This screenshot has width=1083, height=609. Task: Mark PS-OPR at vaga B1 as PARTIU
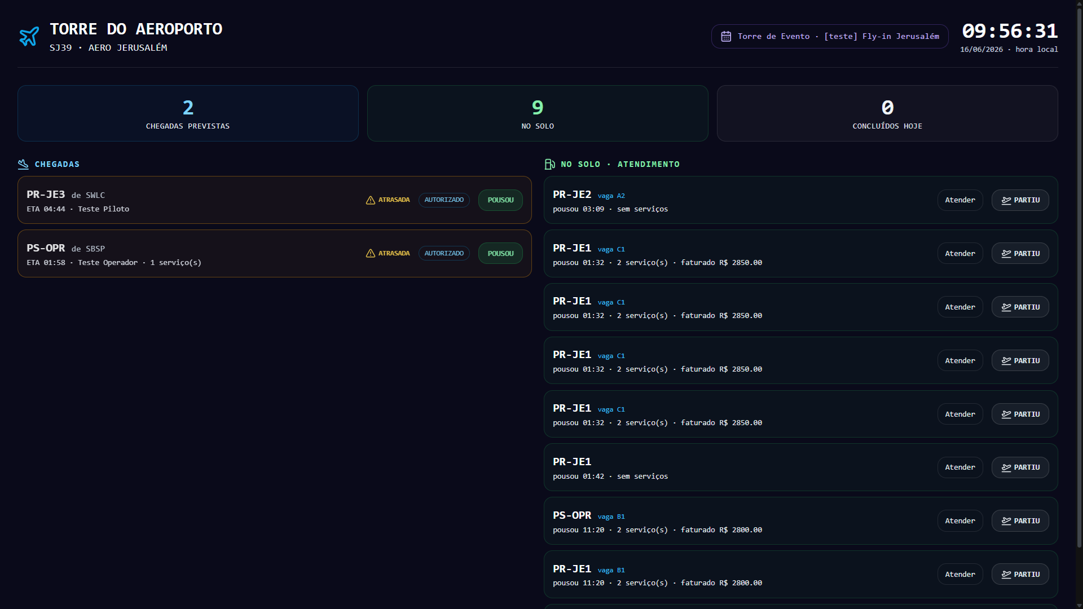(1020, 521)
